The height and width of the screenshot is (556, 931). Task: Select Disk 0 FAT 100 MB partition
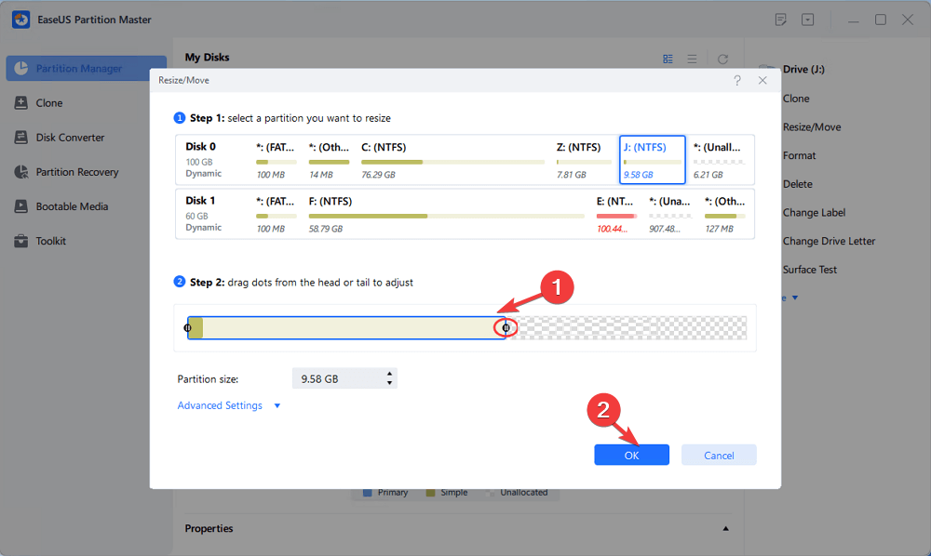277,160
